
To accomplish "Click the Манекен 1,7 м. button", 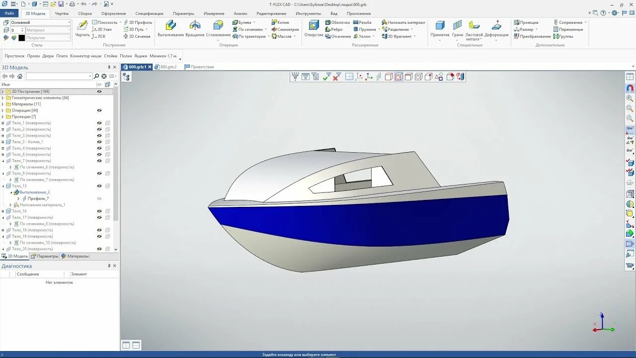I will (x=163, y=56).
